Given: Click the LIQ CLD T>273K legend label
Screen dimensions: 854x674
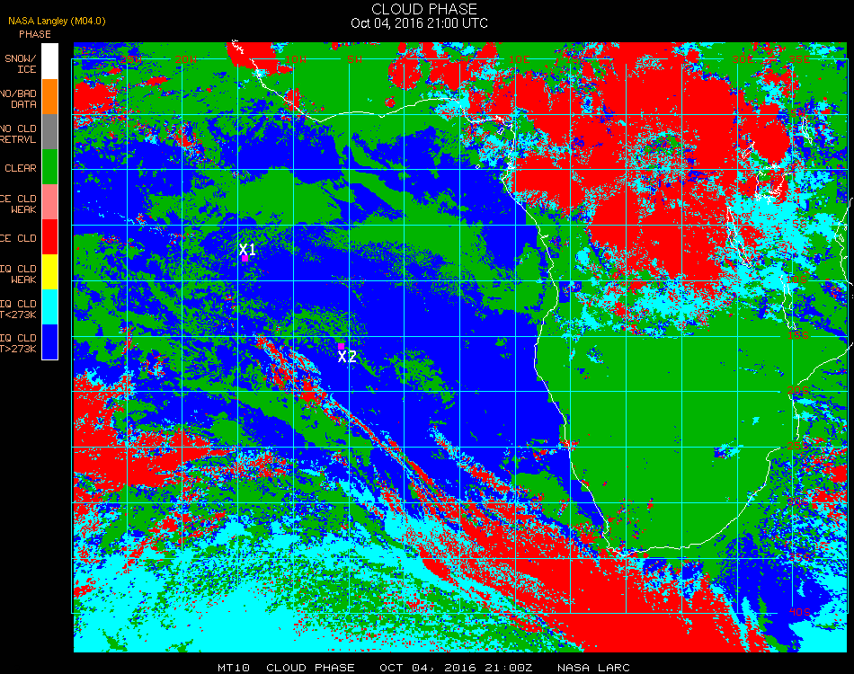Looking at the screenshot, I should (19, 343).
